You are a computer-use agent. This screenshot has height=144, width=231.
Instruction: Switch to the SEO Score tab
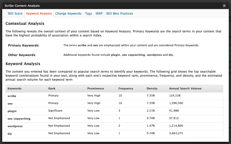[x=15, y=14]
